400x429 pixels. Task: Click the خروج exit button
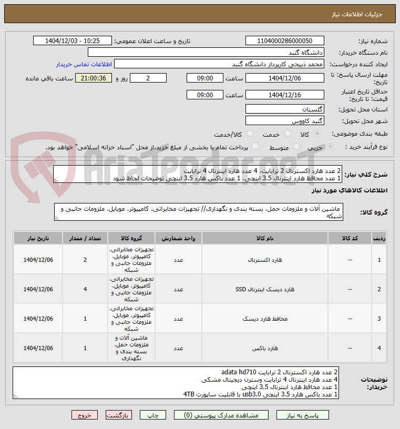(x=85, y=415)
